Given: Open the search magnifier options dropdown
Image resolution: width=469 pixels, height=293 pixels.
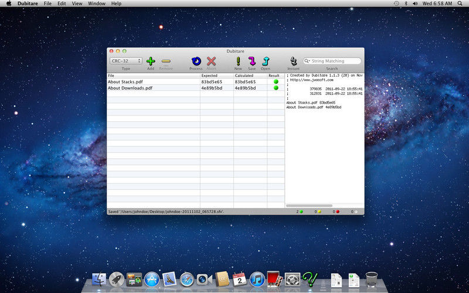Looking at the screenshot, I should tap(307, 61).
